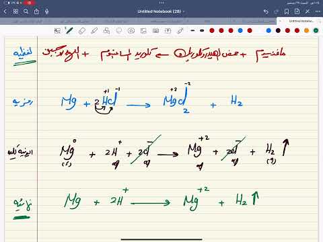Select the Lasso tool
Image resolution: width=323 pixels, height=242 pixels.
pos(119,31)
